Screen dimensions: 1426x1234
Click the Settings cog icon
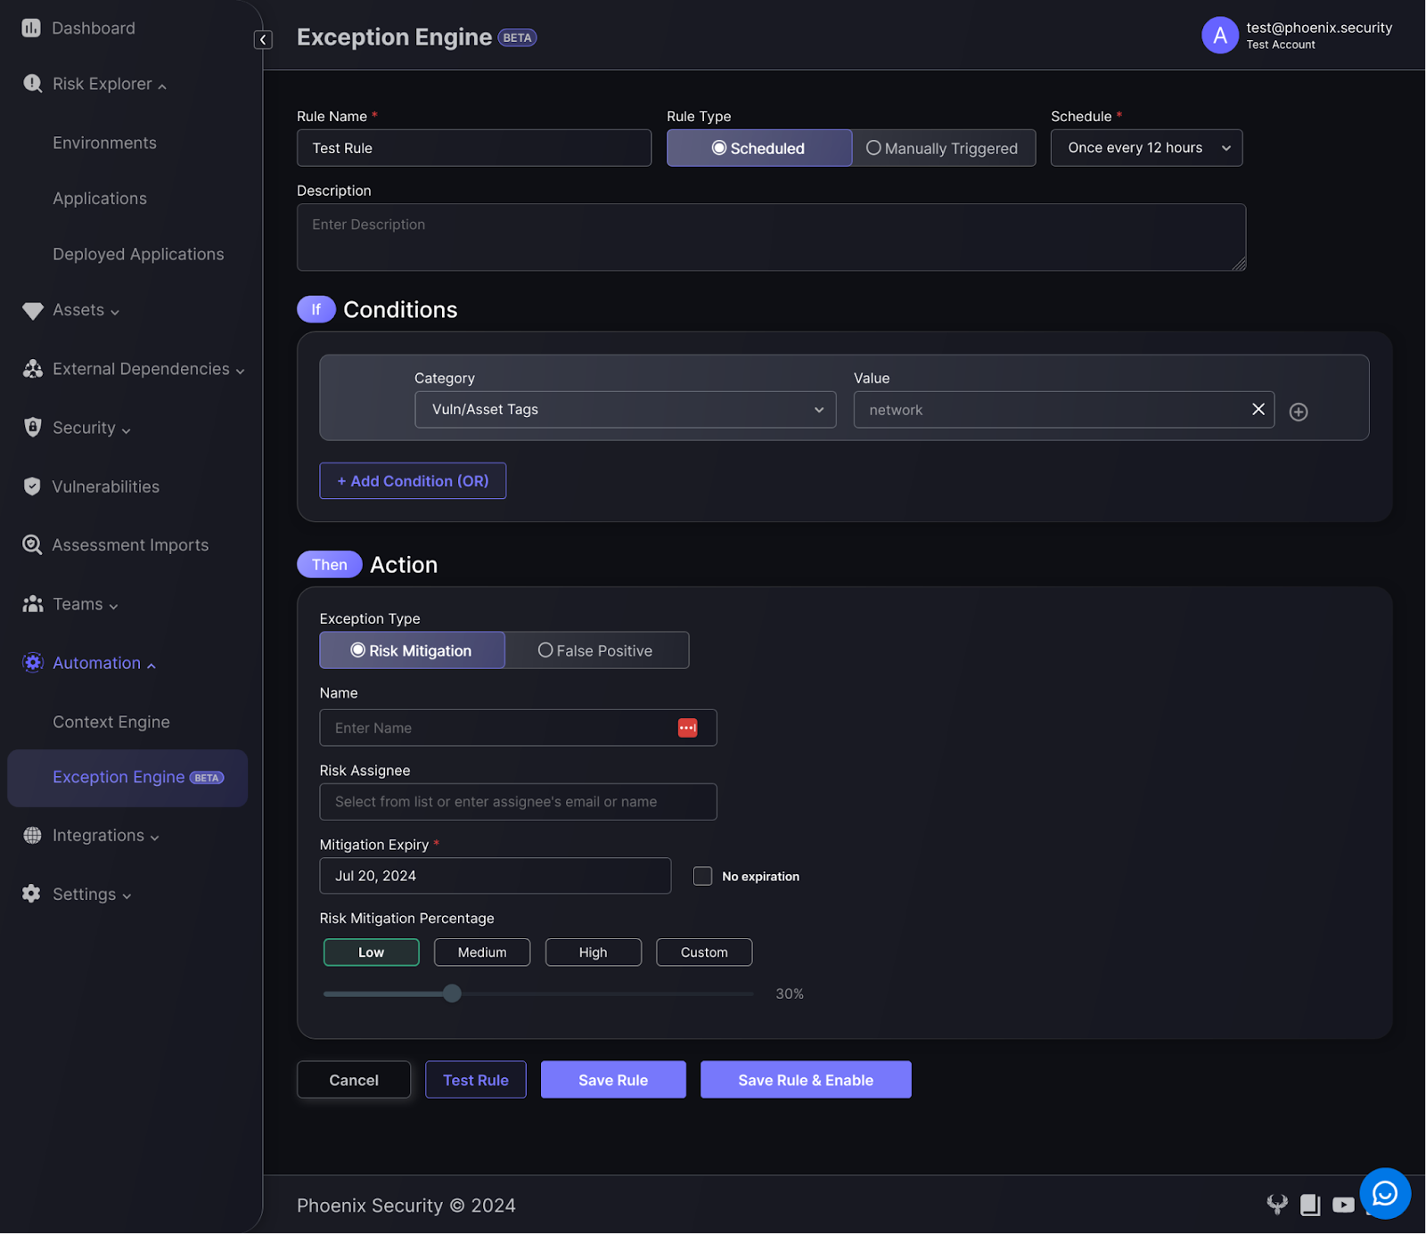coord(32,894)
